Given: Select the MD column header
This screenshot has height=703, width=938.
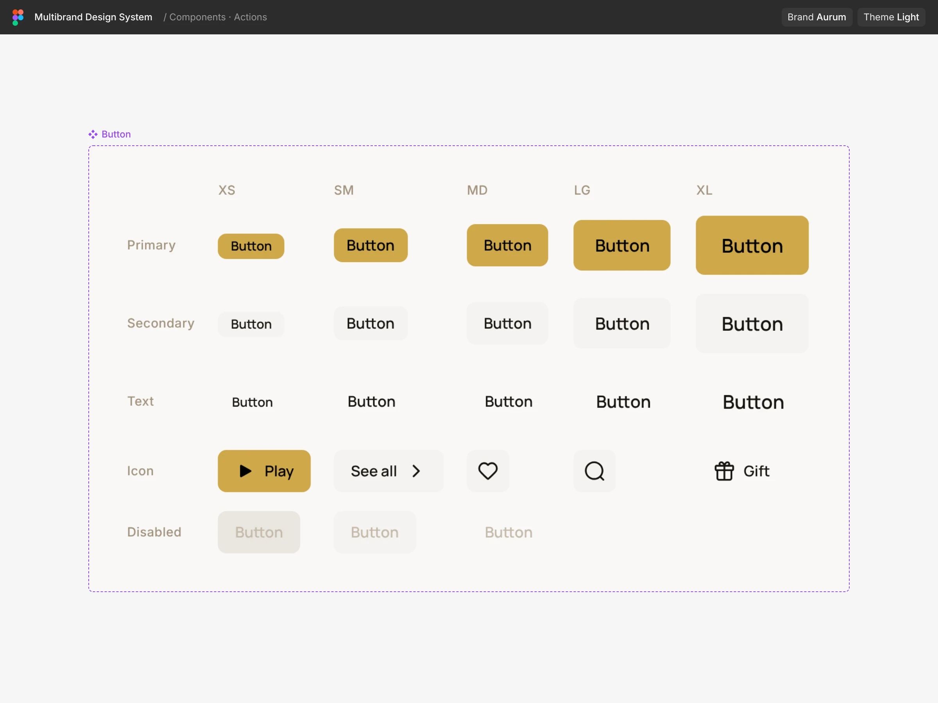Looking at the screenshot, I should [x=477, y=190].
